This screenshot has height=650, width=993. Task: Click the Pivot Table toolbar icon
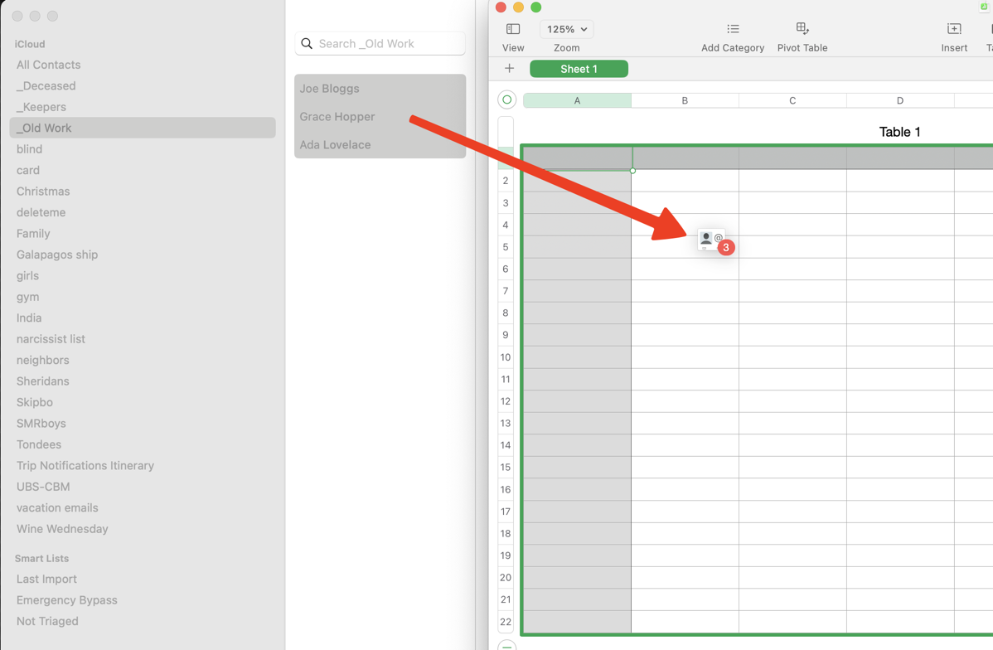802,29
